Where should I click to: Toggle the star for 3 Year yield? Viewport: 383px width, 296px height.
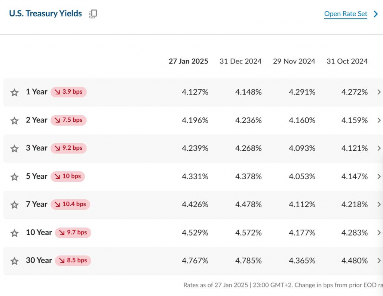pos(15,149)
